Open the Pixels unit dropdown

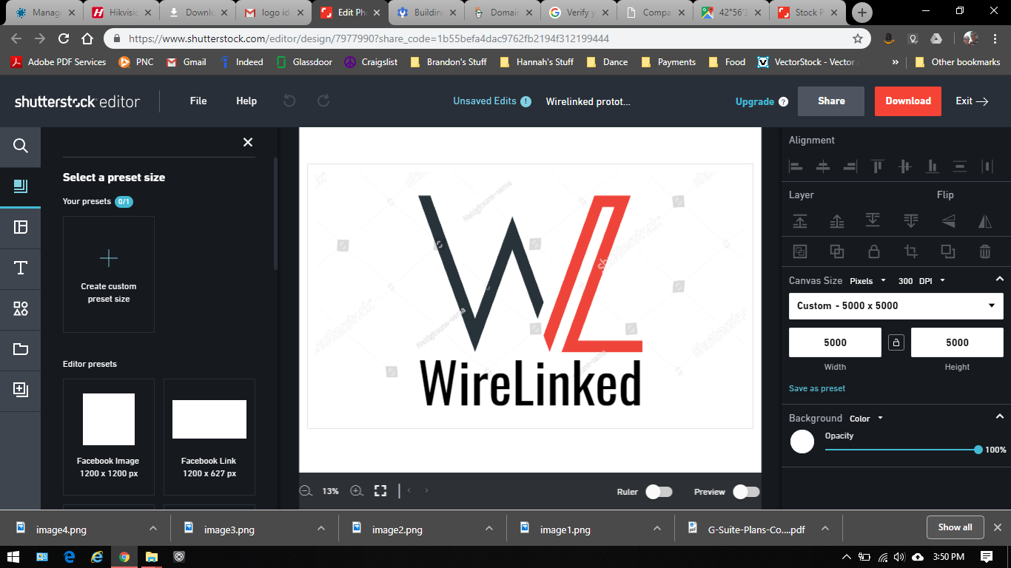pos(867,281)
